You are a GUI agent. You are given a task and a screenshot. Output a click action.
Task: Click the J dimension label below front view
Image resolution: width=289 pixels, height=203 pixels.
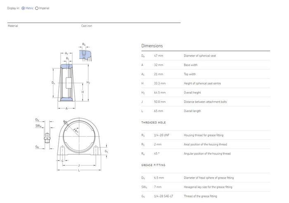pyautogui.click(x=78, y=165)
